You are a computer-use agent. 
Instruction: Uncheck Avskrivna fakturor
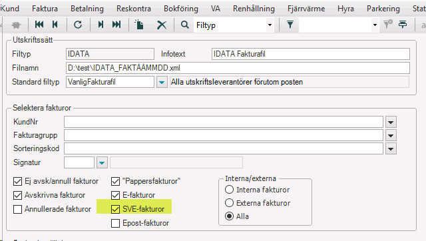(x=18, y=195)
